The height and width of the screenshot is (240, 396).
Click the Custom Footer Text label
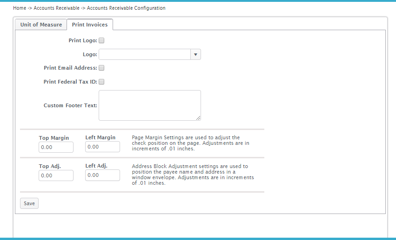pyautogui.click(x=70, y=105)
